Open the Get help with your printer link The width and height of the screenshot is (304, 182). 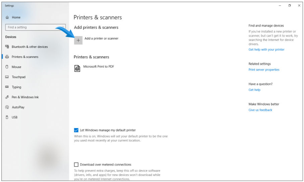[x=266, y=49]
